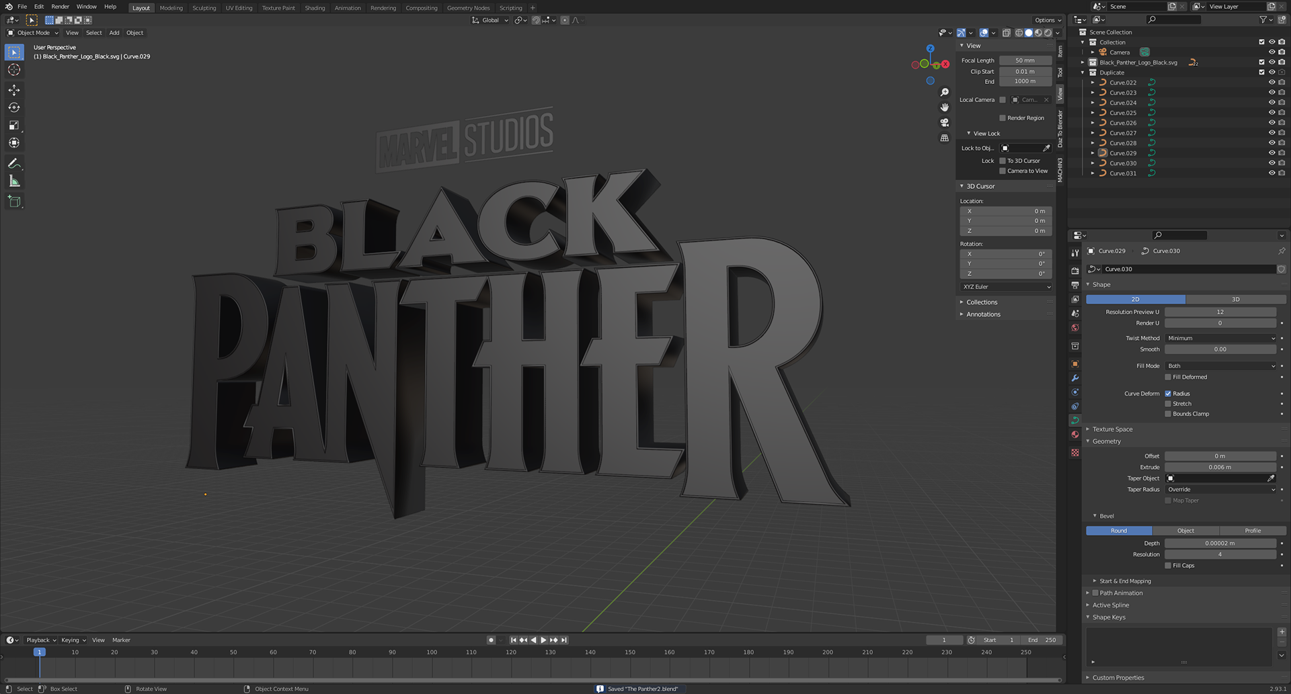
Task: Toggle X-ray mode icon
Action: (x=1007, y=32)
